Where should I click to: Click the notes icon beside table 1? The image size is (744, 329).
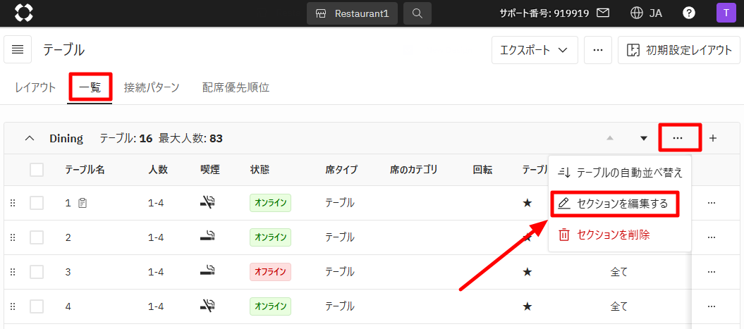[83, 203]
